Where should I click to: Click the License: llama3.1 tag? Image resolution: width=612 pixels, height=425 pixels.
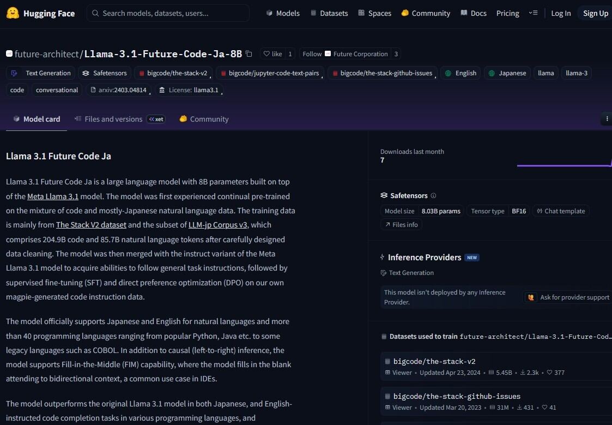click(189, 90)
